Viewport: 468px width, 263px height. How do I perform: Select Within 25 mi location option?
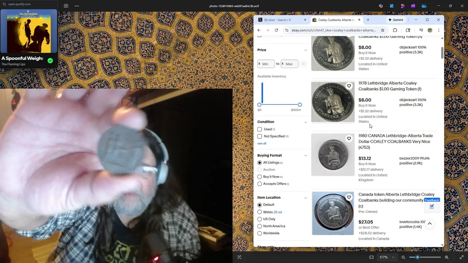click(x=260, y=212)
